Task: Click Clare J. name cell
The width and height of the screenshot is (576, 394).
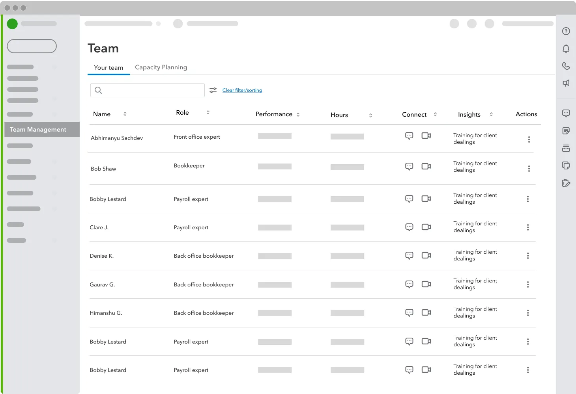Action: click(x=99, y=227)
